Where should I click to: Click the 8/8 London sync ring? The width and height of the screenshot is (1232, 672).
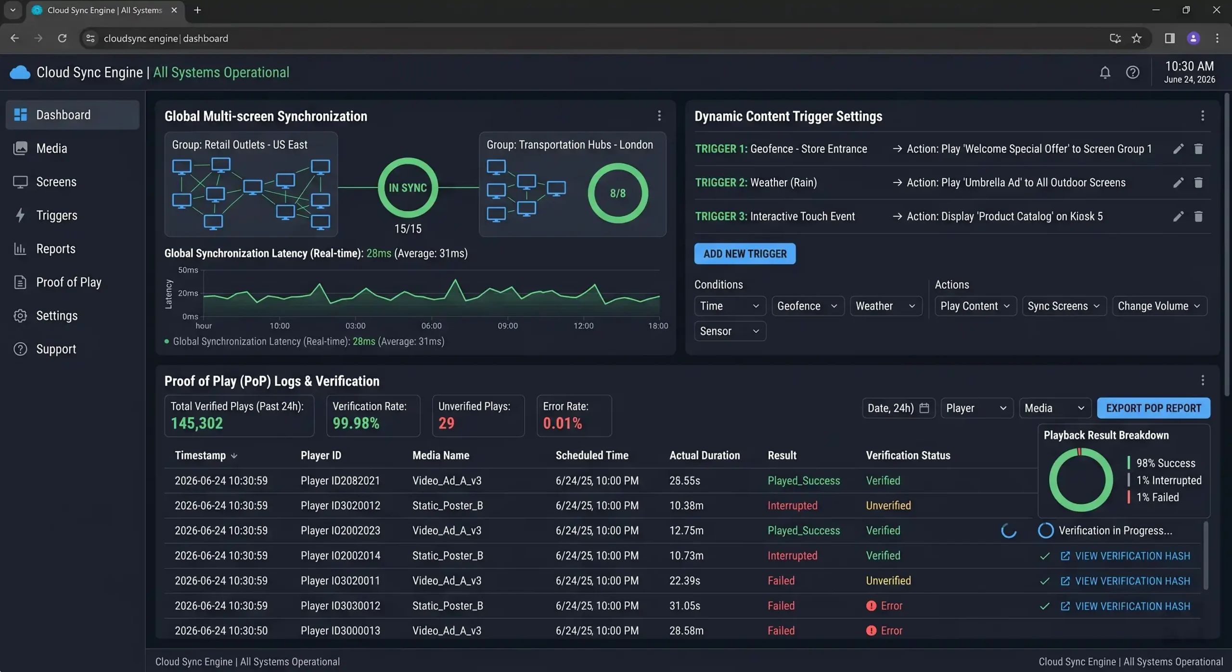(x=618, y=193)
